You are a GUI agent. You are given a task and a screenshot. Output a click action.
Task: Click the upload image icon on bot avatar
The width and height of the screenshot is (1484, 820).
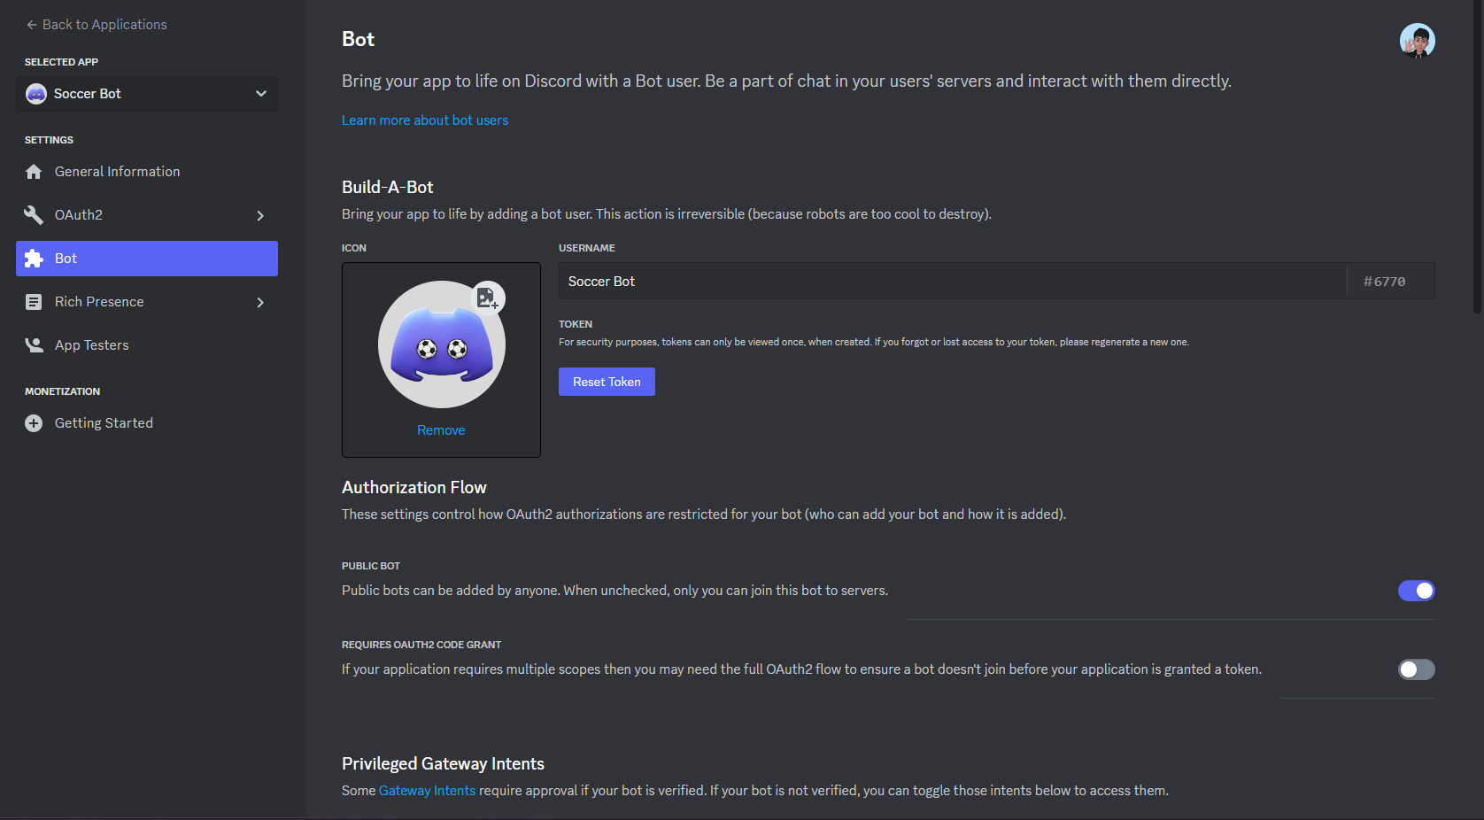point(487,298)
